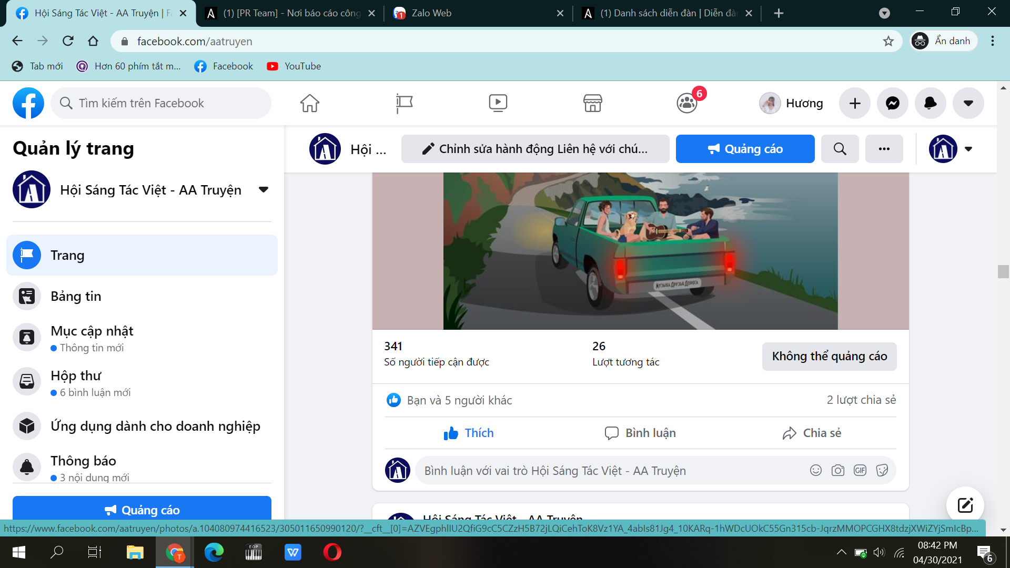The width and height of the screenshot is (1010, 568).
Task: Open the Hương profile
Action: point(791,103)
